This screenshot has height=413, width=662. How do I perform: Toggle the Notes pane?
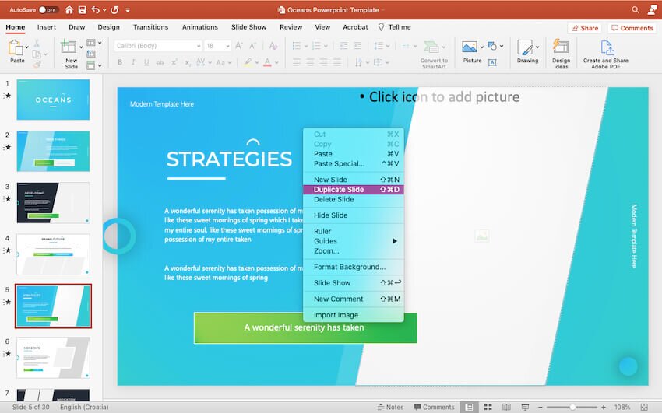[x=389, y=407]
